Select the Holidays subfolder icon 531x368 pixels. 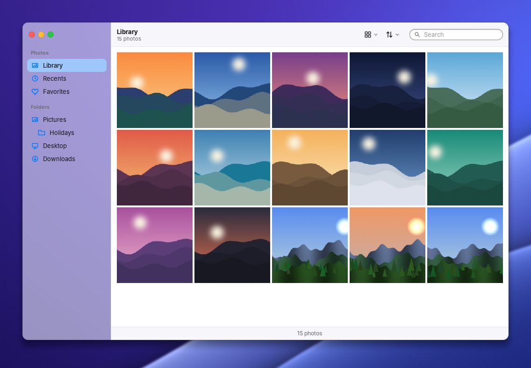[x=41, y=133]
